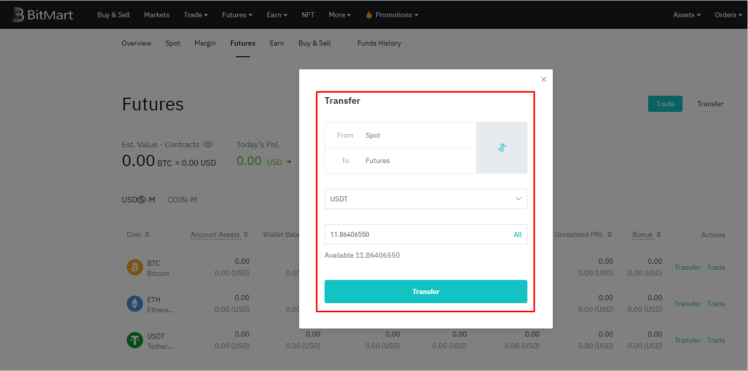Expand the Promotions menu
The image size is (748, 371).
[397, 15]
